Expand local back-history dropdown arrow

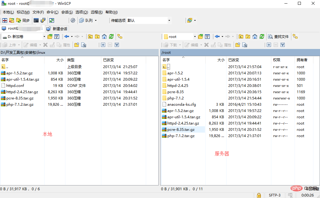[72, 37]
